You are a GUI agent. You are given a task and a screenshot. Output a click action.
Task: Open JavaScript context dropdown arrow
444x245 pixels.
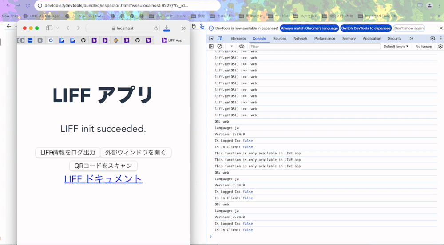[231, 47]
